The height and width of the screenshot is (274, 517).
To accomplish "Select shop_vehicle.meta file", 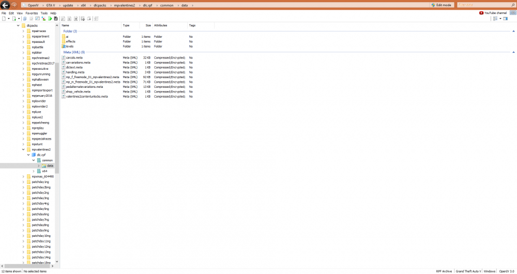I will click(78, 92).
